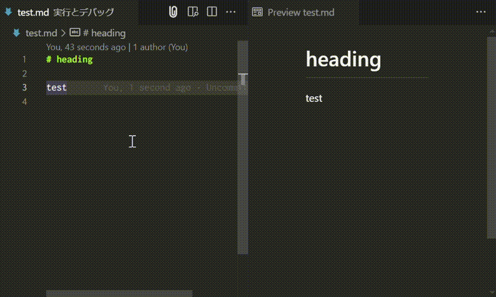Click 'You, 43 seconds ago' code lens
This screenshot has width=496, height=297.
click(x=86, y=47)
